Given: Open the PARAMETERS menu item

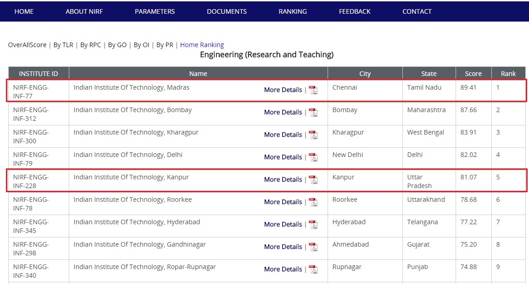Looking at the screenshot, I should click(x=155, y=11).
